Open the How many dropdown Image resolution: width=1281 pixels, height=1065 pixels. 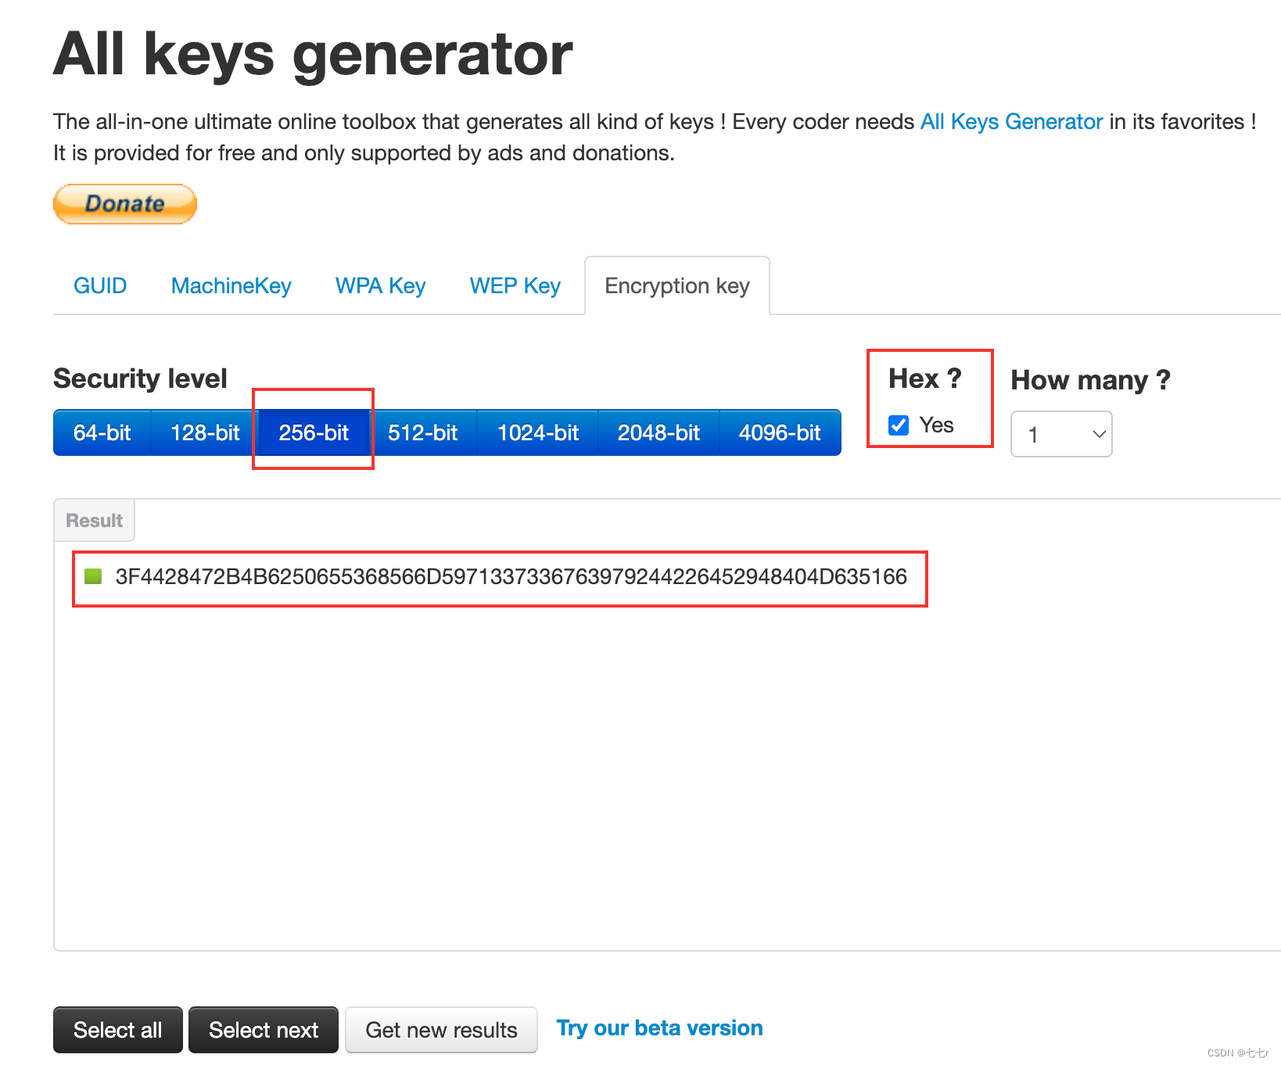1061,434
